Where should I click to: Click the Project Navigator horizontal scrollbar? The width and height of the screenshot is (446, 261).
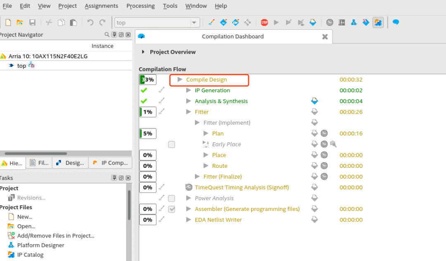pos(36,153)
